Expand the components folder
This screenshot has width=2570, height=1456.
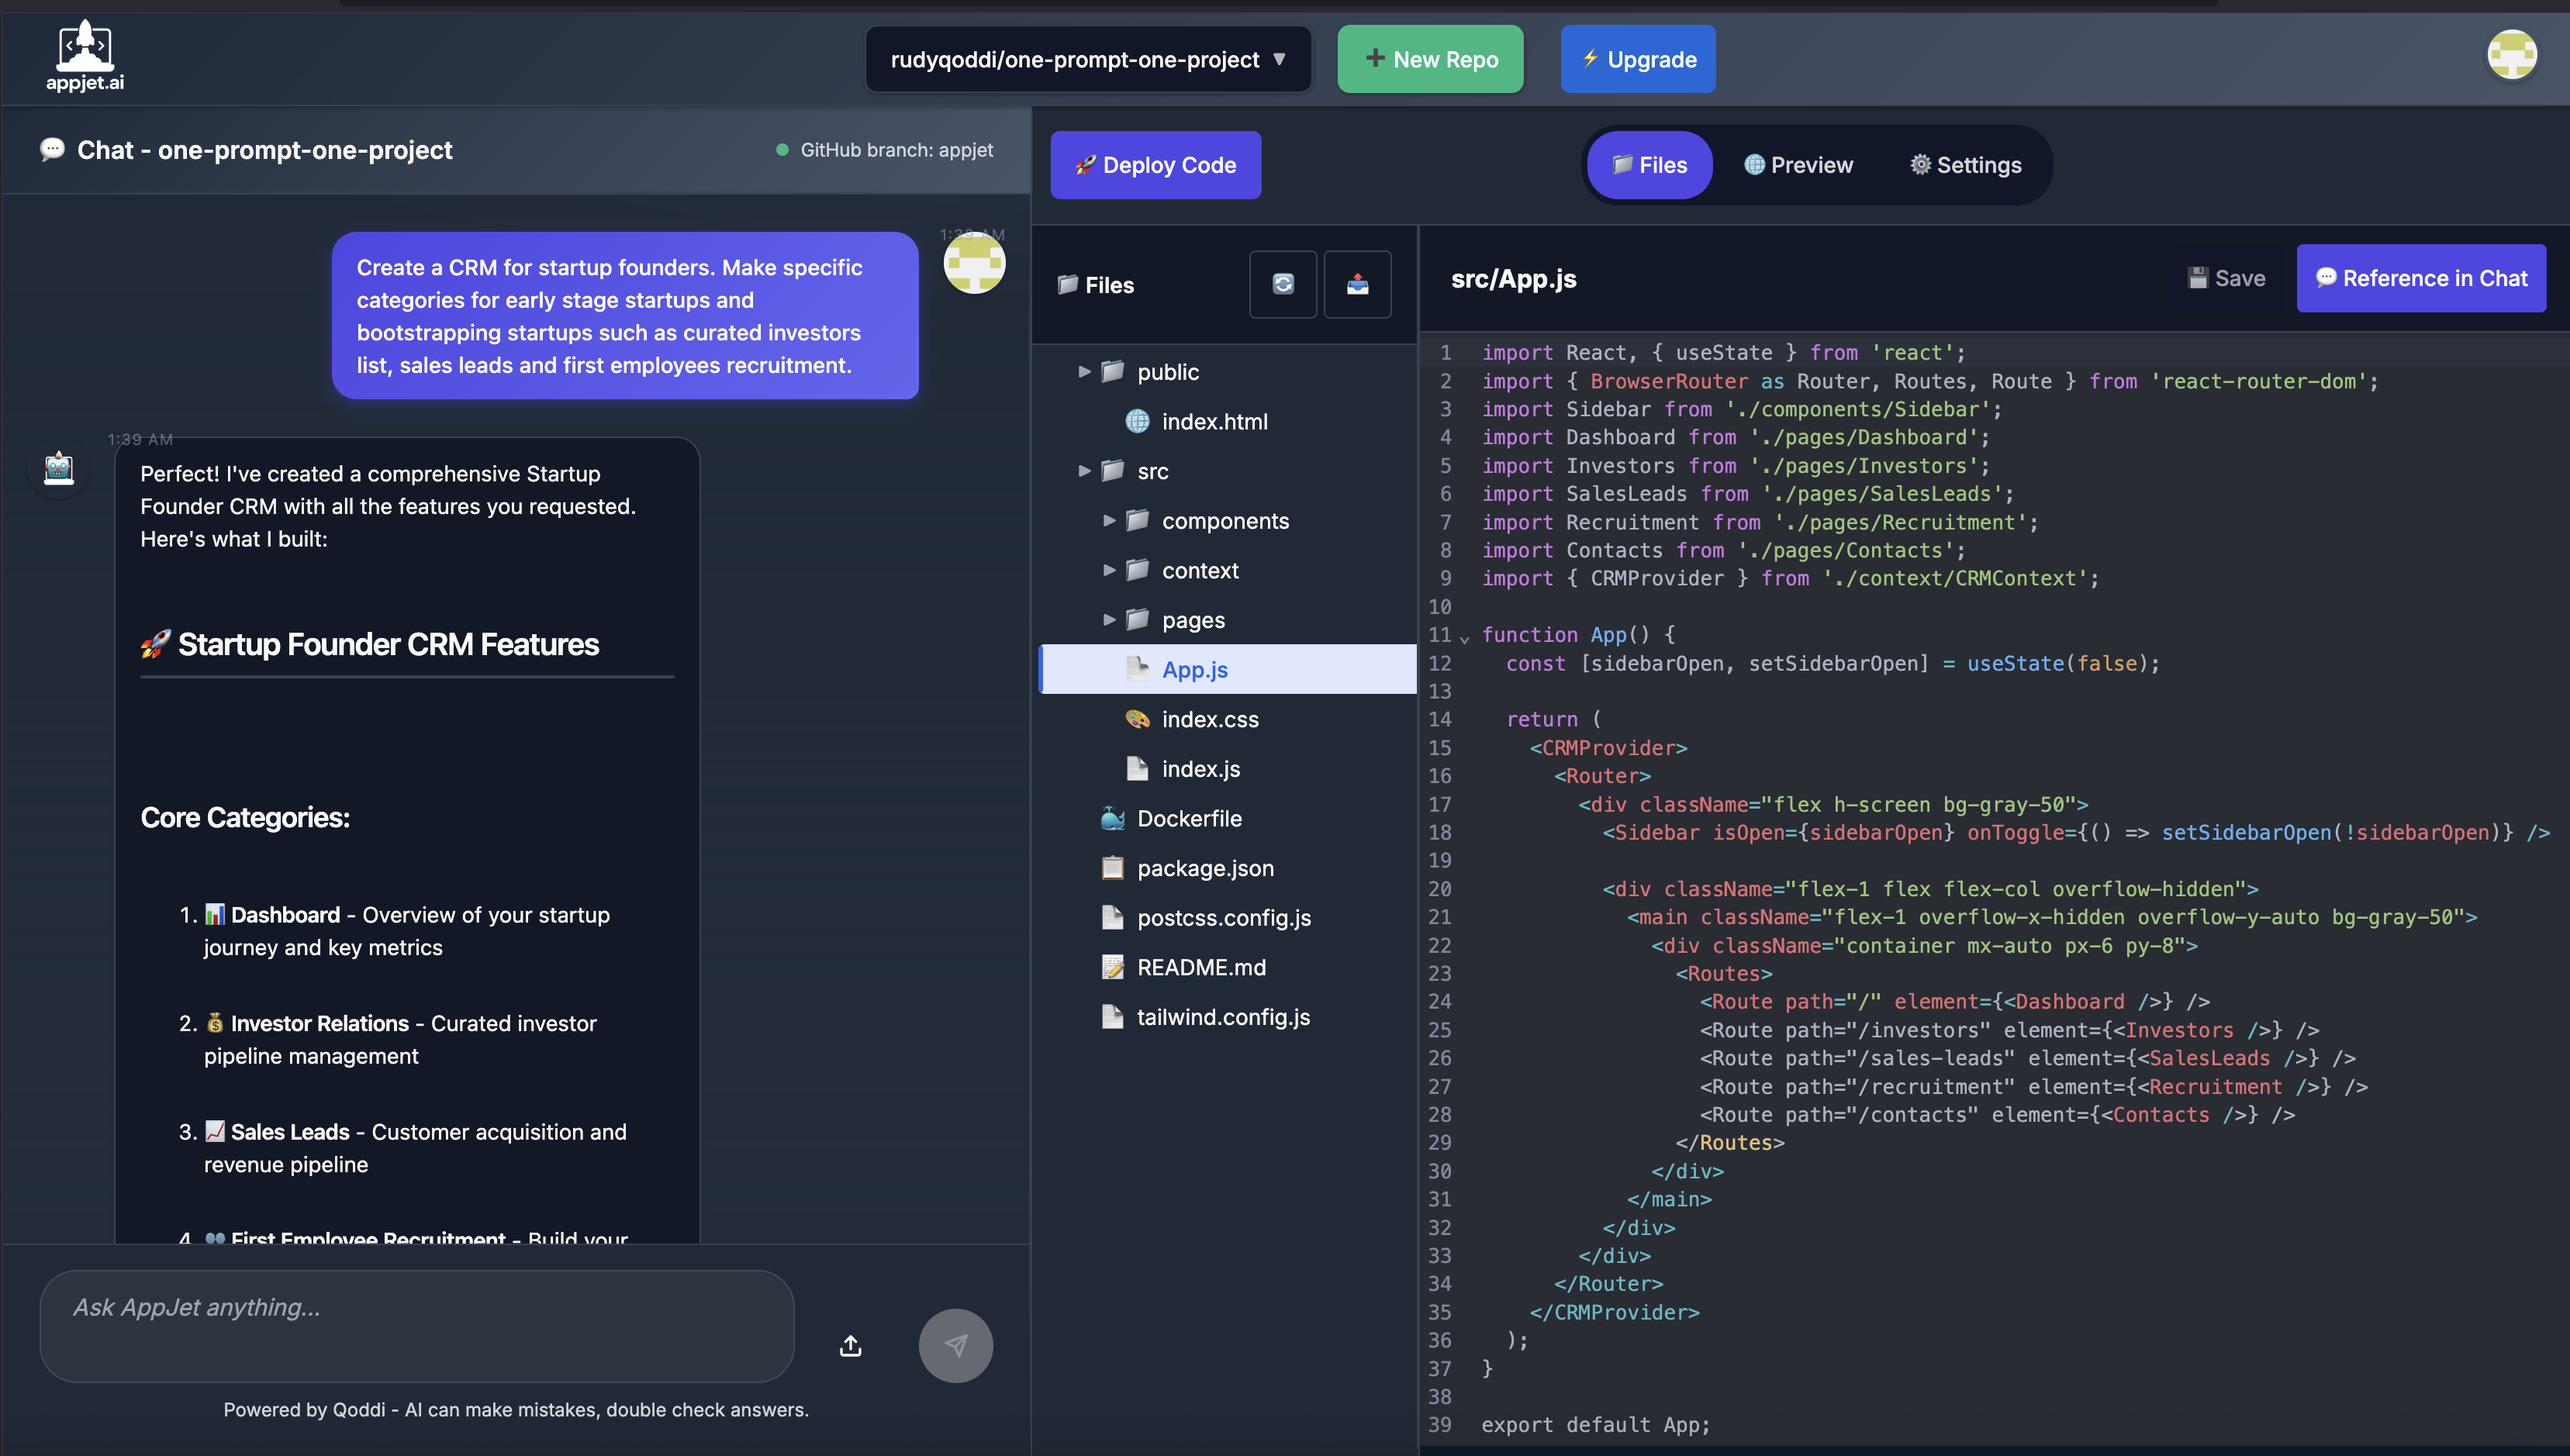click(x=1110, y=520)
